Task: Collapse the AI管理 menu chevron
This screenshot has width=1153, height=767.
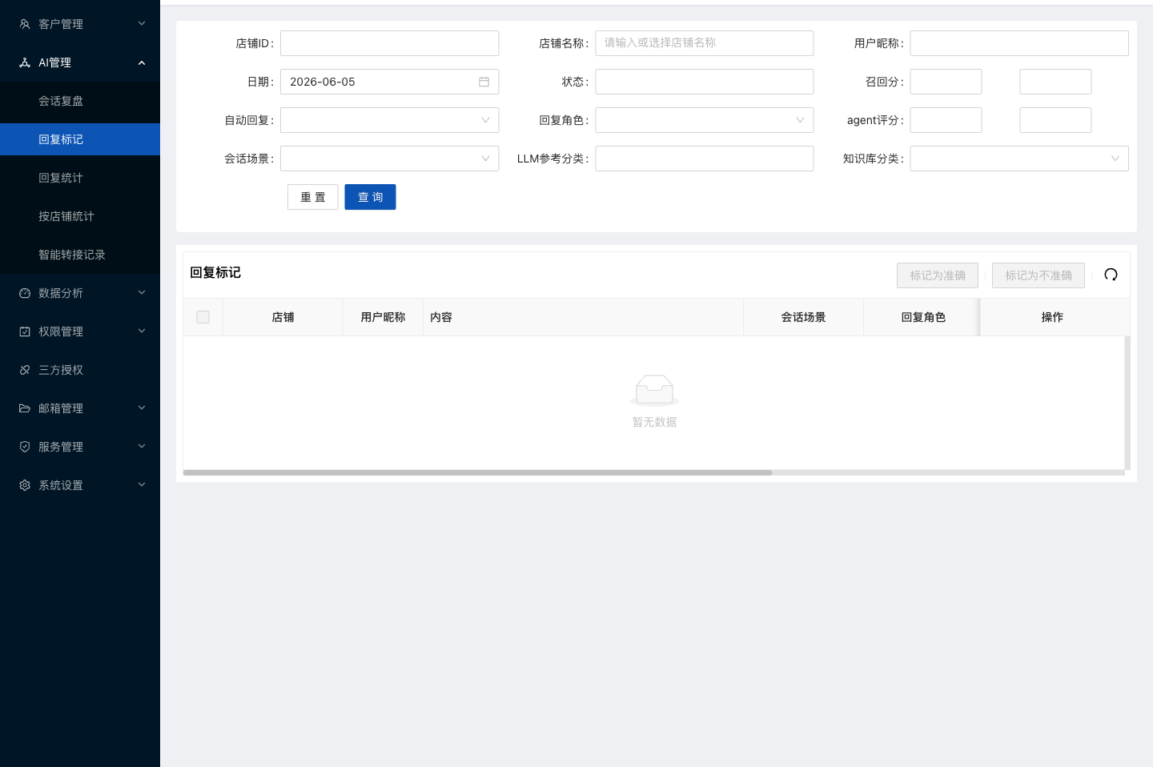Action: click(x=142, y=62)
